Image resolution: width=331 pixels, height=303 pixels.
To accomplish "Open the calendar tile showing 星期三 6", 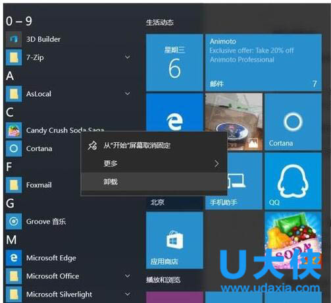I will (x=174, y=63).
